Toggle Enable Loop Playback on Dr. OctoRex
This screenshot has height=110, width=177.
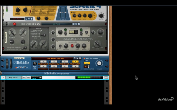(x=84, y=58)
